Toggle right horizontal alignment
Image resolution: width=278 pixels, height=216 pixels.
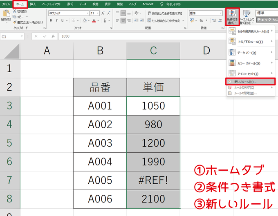coord(129,20)
